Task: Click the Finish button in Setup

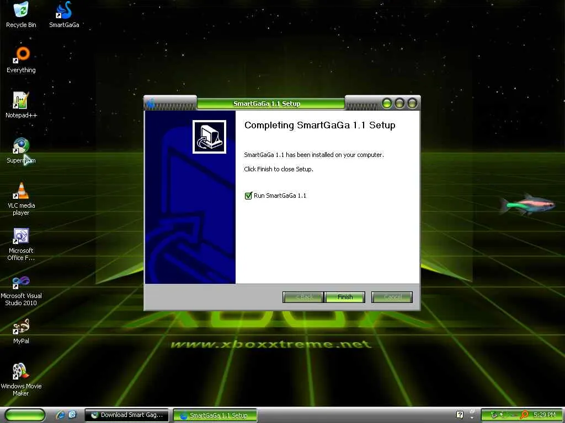Action: point(345,297)
